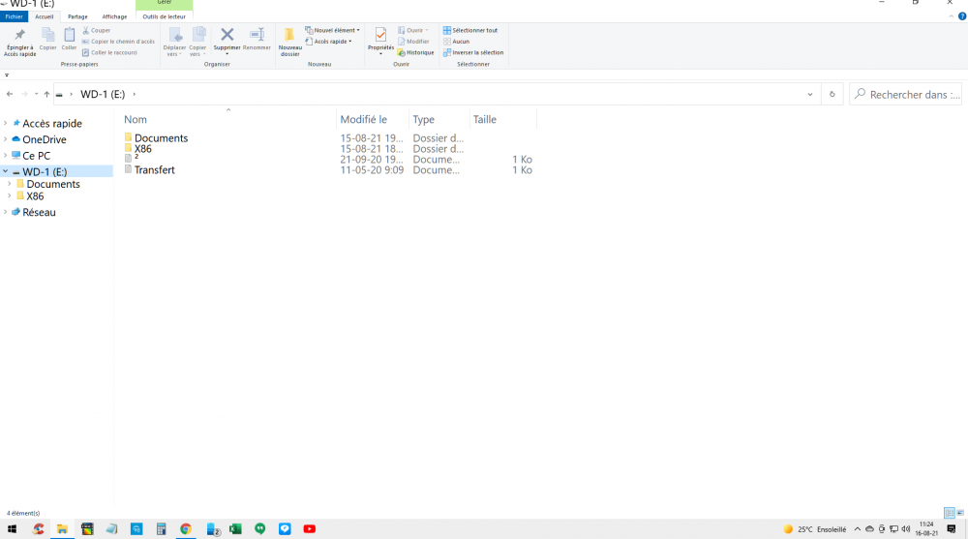Open Chrome from the taskbar

point(186,529)
